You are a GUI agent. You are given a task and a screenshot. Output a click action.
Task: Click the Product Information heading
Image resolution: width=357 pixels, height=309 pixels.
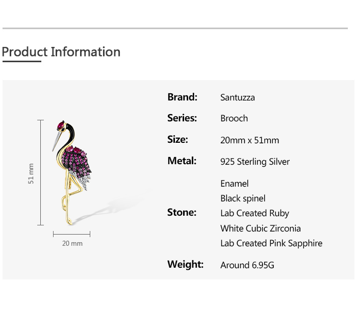61,52
